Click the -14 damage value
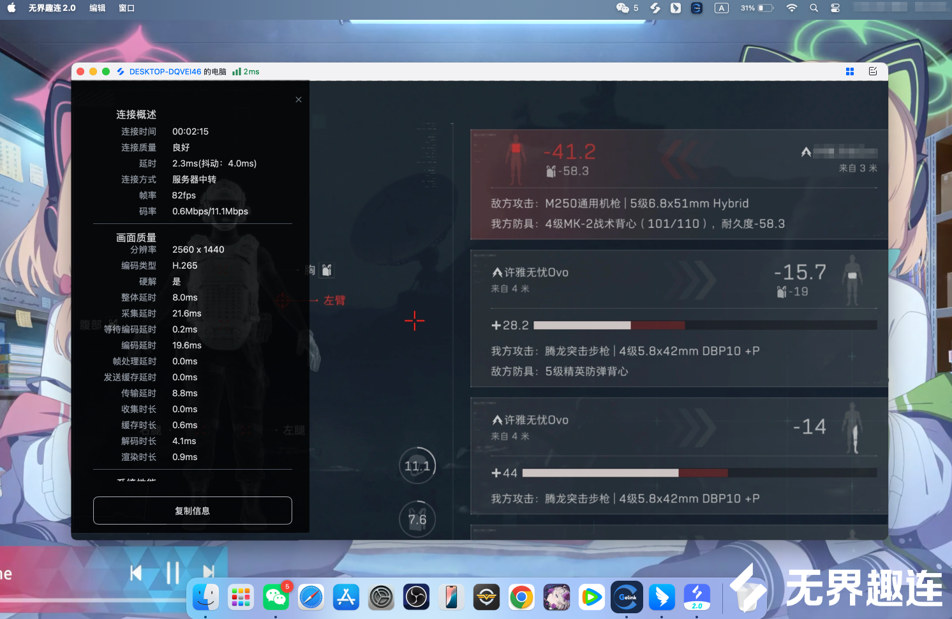The width and height of the screenshot is (952, 619). tap(810, 426)
